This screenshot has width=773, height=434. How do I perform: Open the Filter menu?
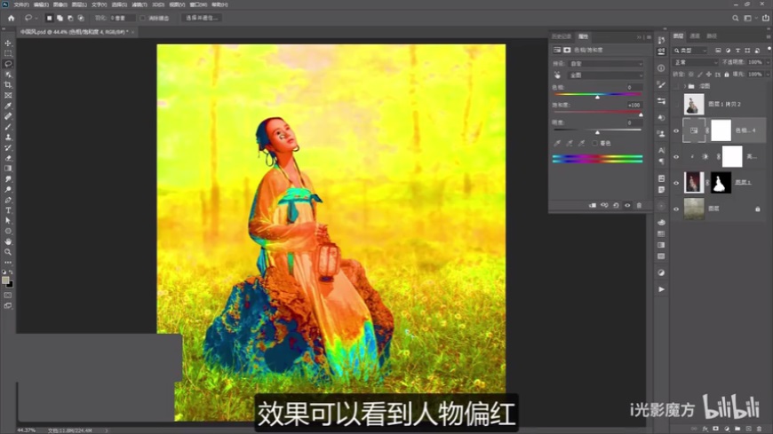pos(139,4)
